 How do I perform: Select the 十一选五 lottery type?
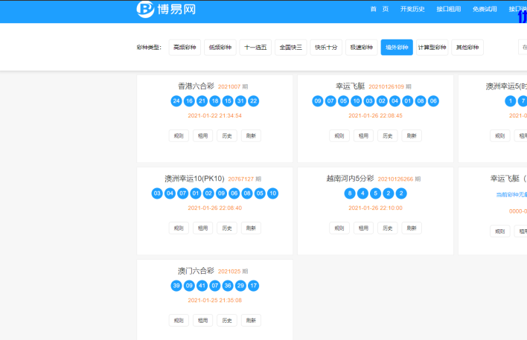pyautogui.click(x=255, y=48)
